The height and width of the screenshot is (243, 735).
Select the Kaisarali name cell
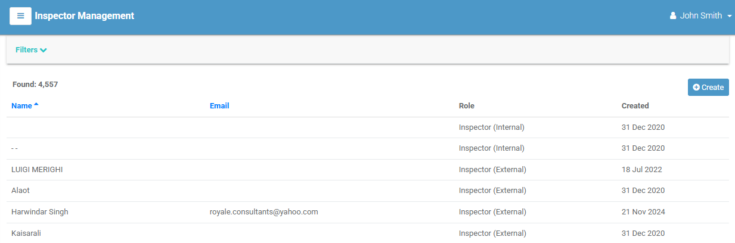pos(26,233)
